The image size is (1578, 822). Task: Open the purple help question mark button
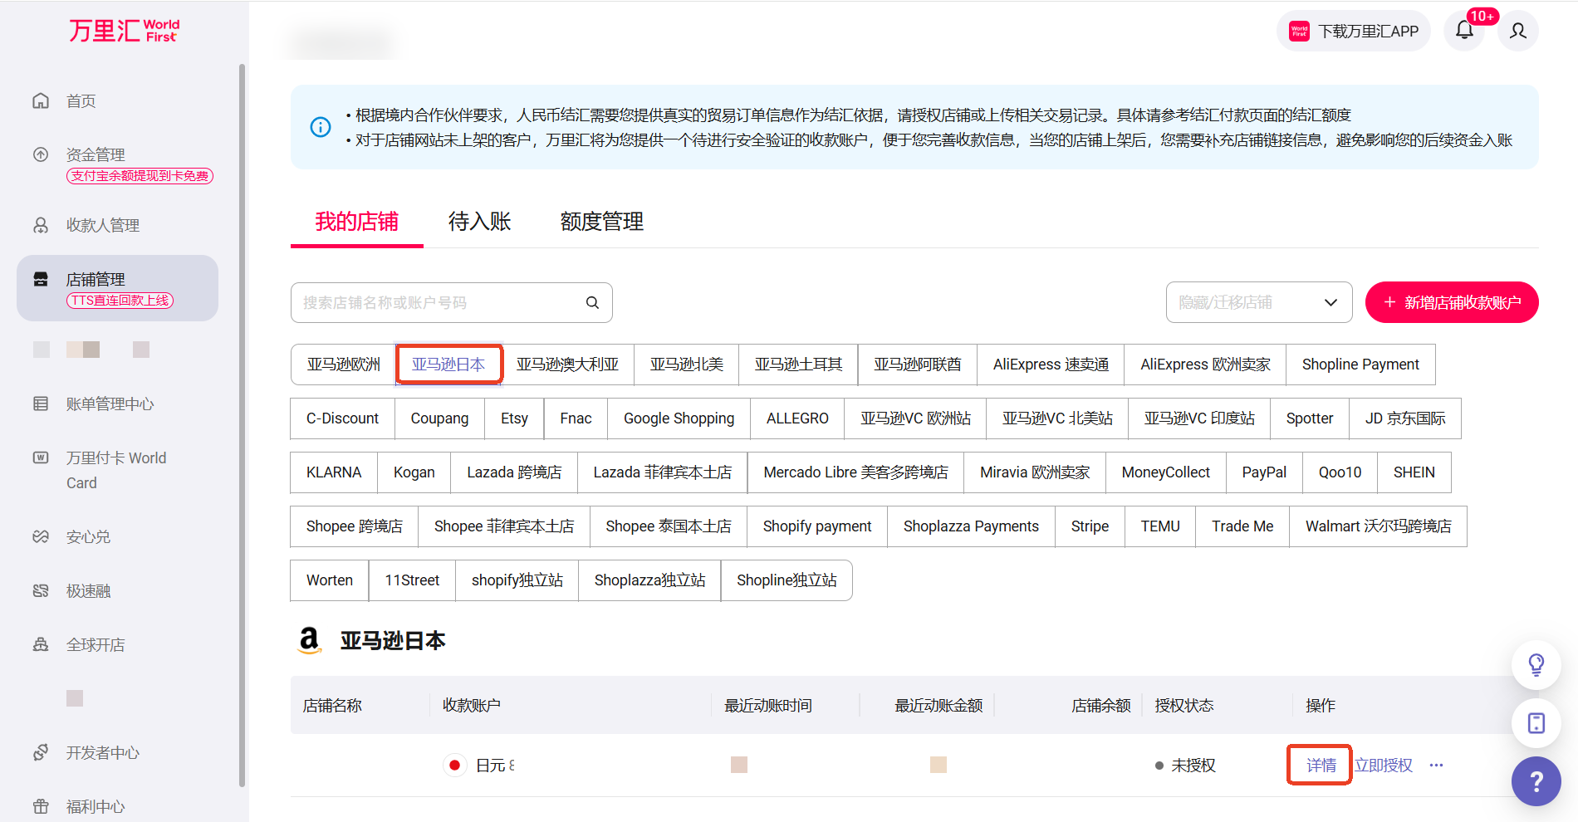tap(1536, 781)
